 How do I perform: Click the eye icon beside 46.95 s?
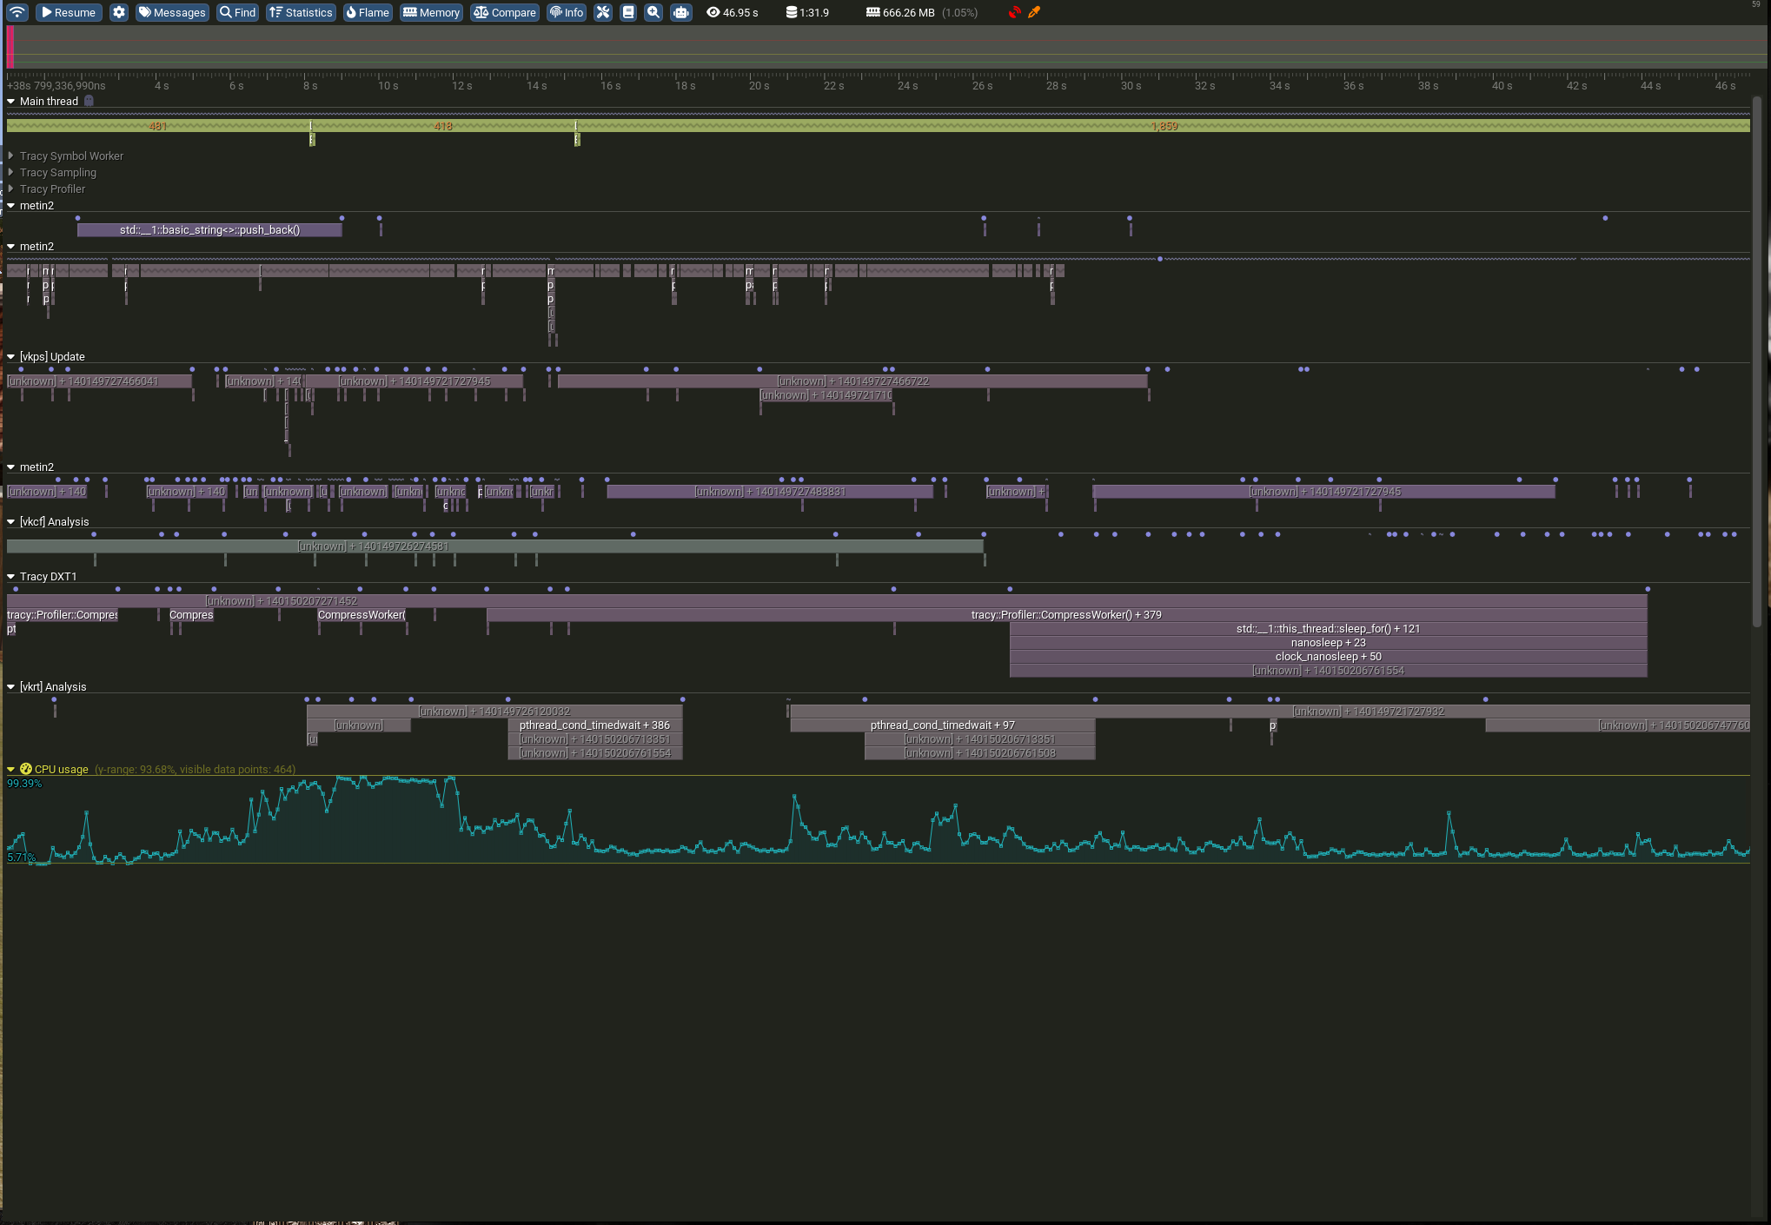[x=713, y=12]
